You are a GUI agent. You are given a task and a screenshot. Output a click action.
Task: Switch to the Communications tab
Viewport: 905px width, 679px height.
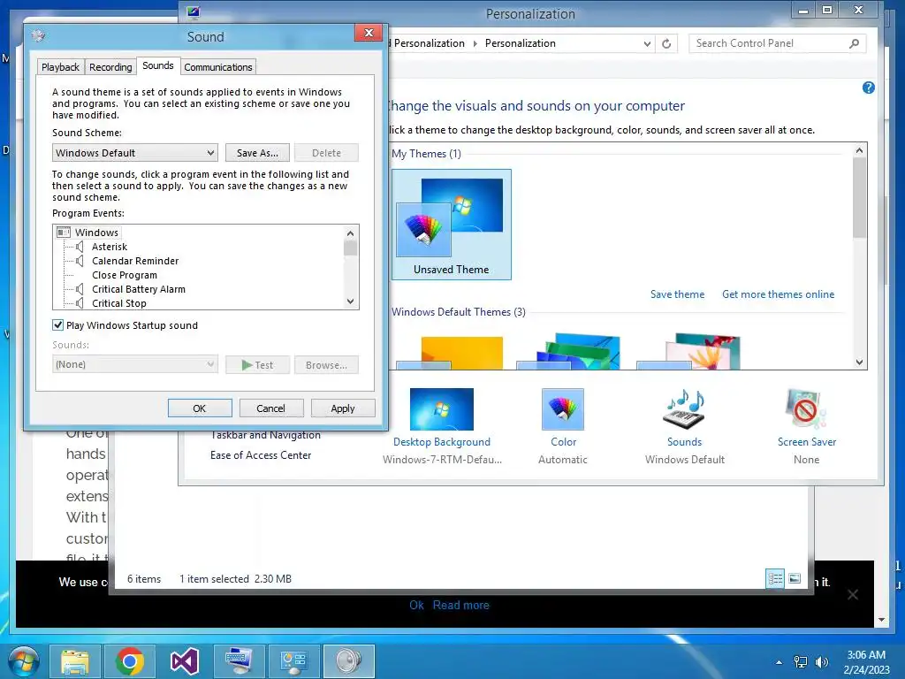[x=218, y=67]
